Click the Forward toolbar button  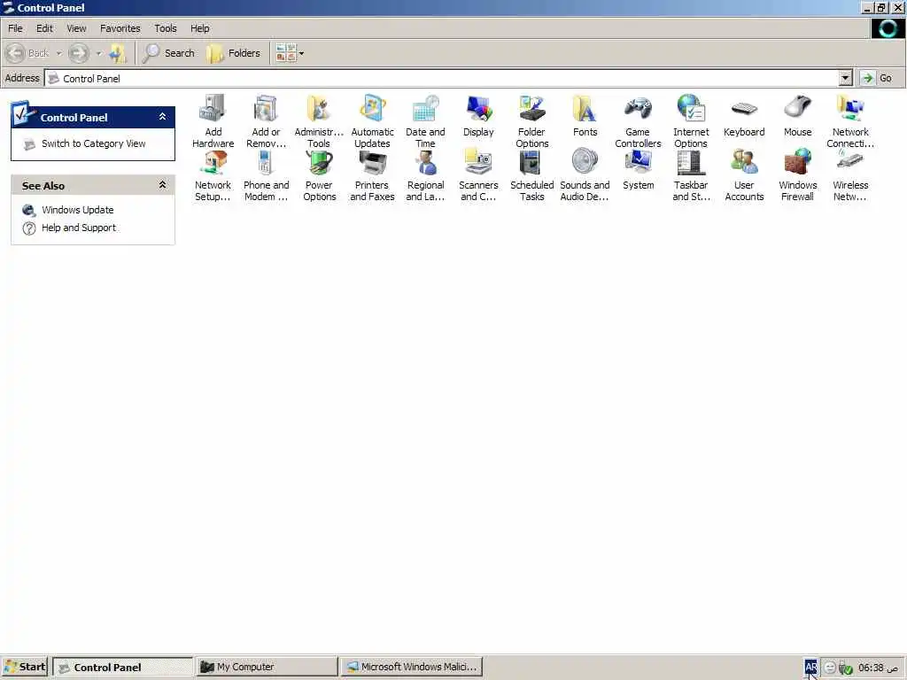(x=79, y=53)
